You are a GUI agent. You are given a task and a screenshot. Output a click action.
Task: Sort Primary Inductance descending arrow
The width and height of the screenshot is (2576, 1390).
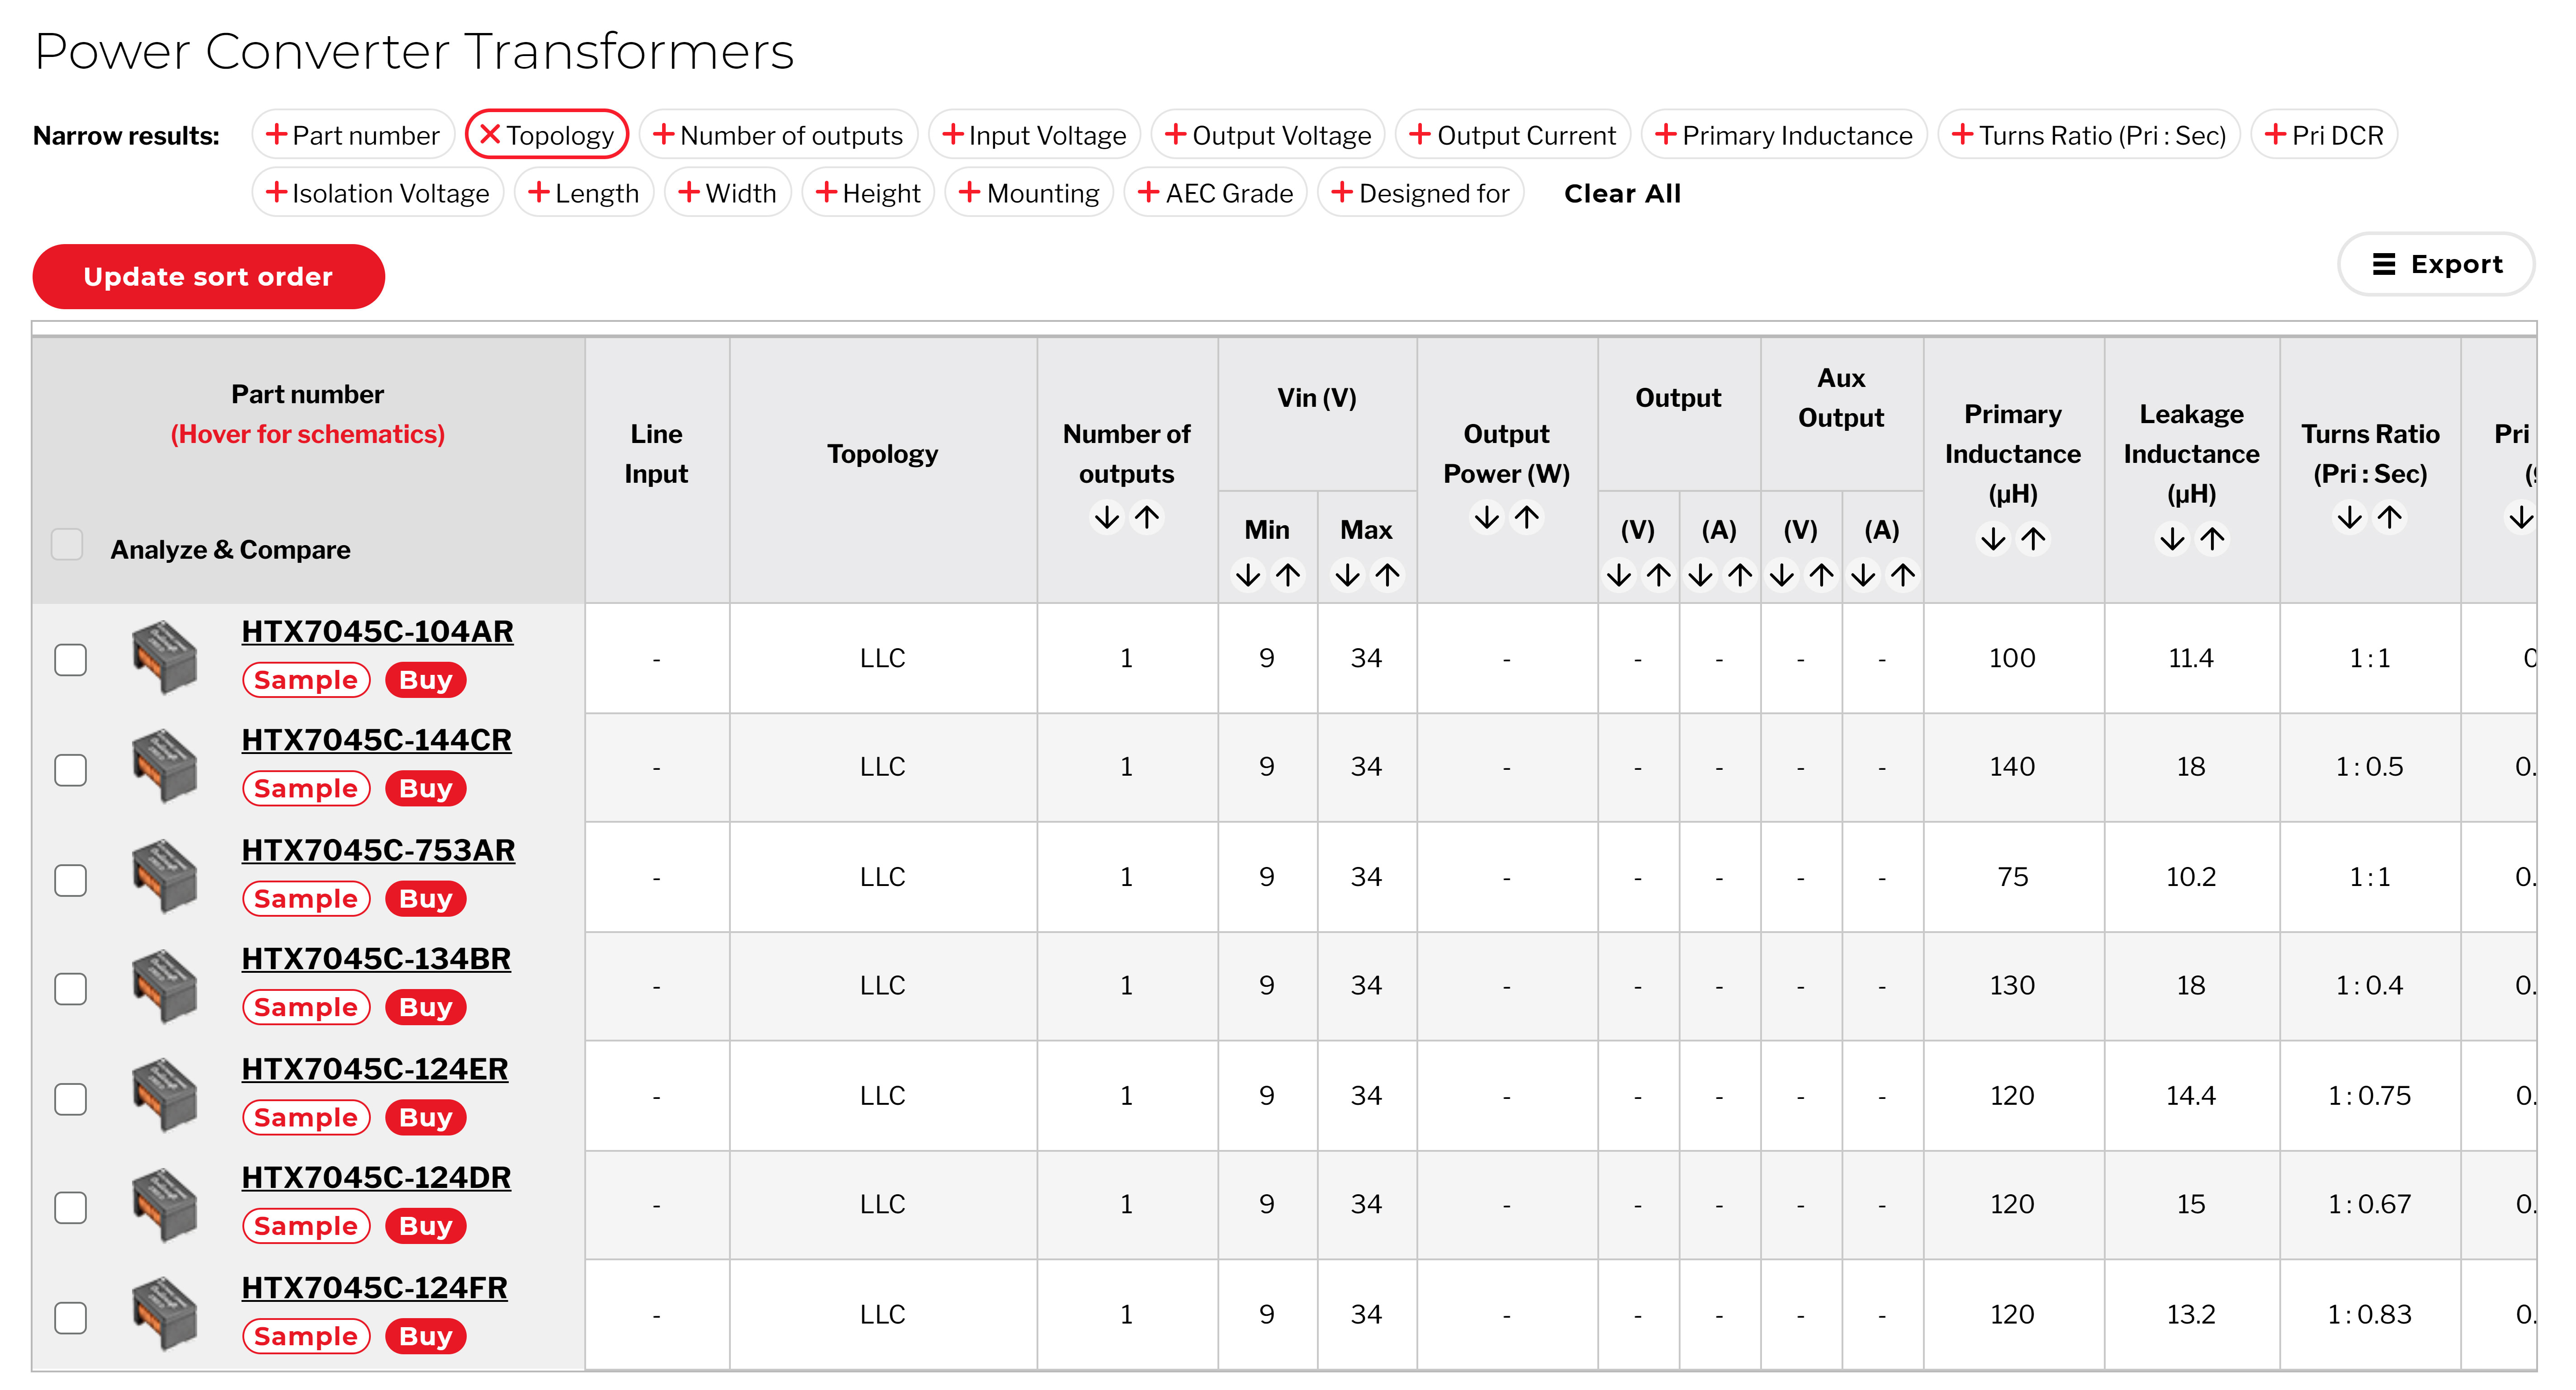coord(1992,540)
